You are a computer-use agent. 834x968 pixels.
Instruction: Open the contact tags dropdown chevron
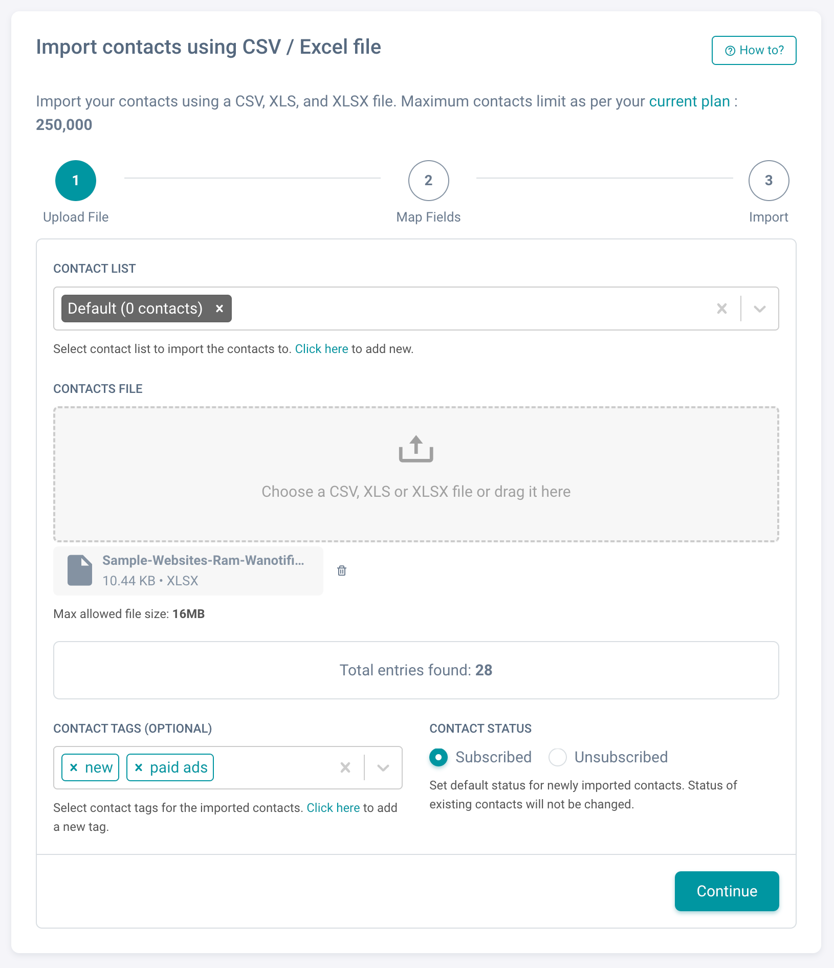382,767
